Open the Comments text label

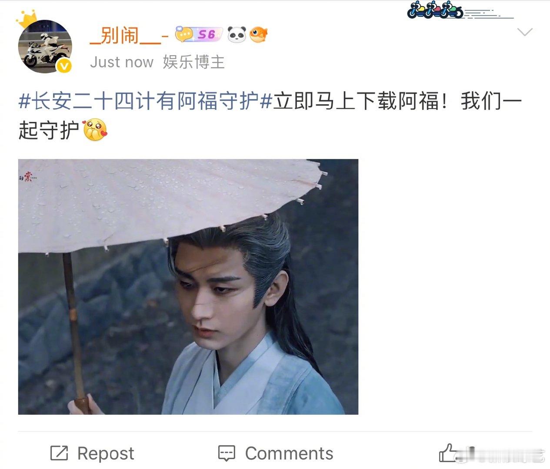[x=289, y=453]
